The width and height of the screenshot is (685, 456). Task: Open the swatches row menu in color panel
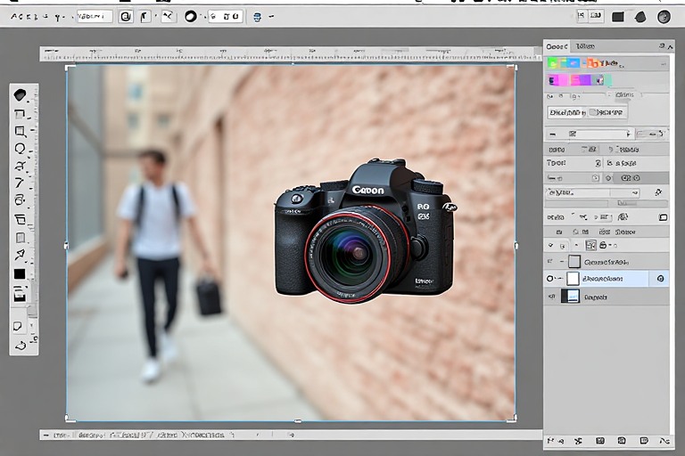pos(664,64)
